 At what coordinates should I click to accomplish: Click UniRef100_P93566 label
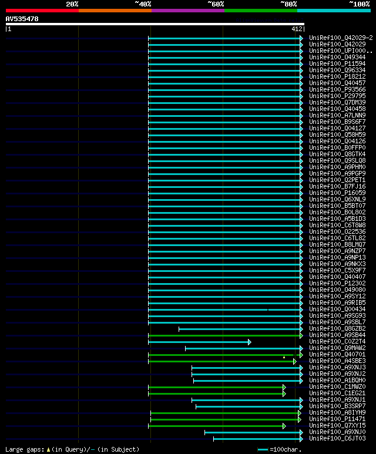pos(337,89)
